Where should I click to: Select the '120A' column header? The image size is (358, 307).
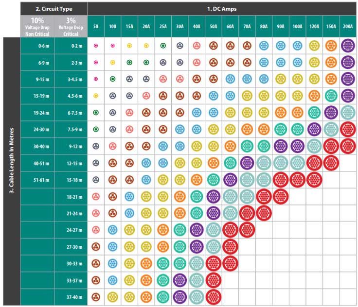(x=314, y=26)
